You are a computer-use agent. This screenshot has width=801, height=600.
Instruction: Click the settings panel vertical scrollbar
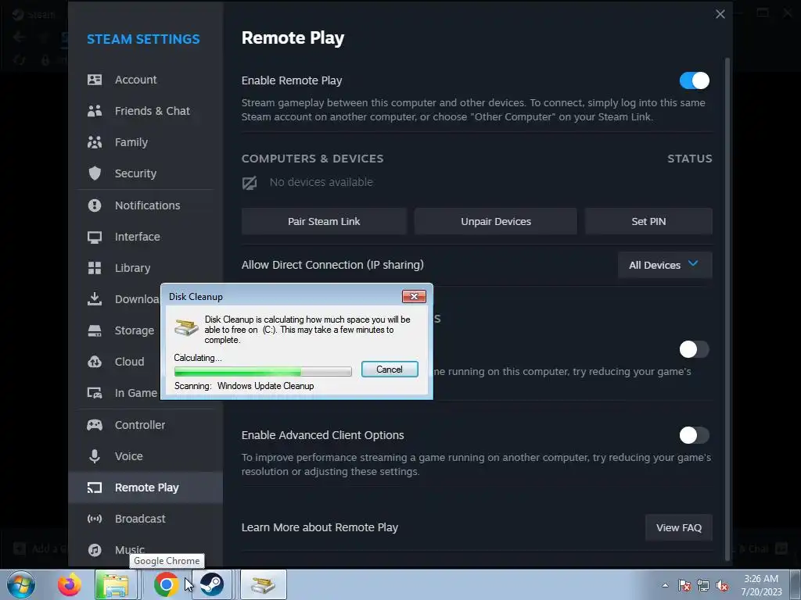click(727, 309)
